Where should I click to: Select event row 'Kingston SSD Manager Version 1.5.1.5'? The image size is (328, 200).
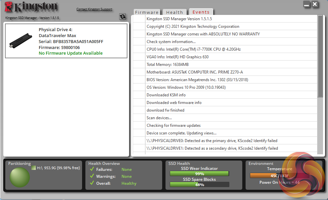(x=225, y=19)
